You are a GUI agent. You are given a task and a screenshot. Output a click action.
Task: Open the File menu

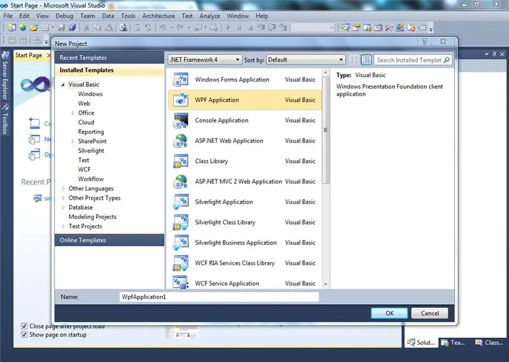pyautogui.click(x=8, y=16)
